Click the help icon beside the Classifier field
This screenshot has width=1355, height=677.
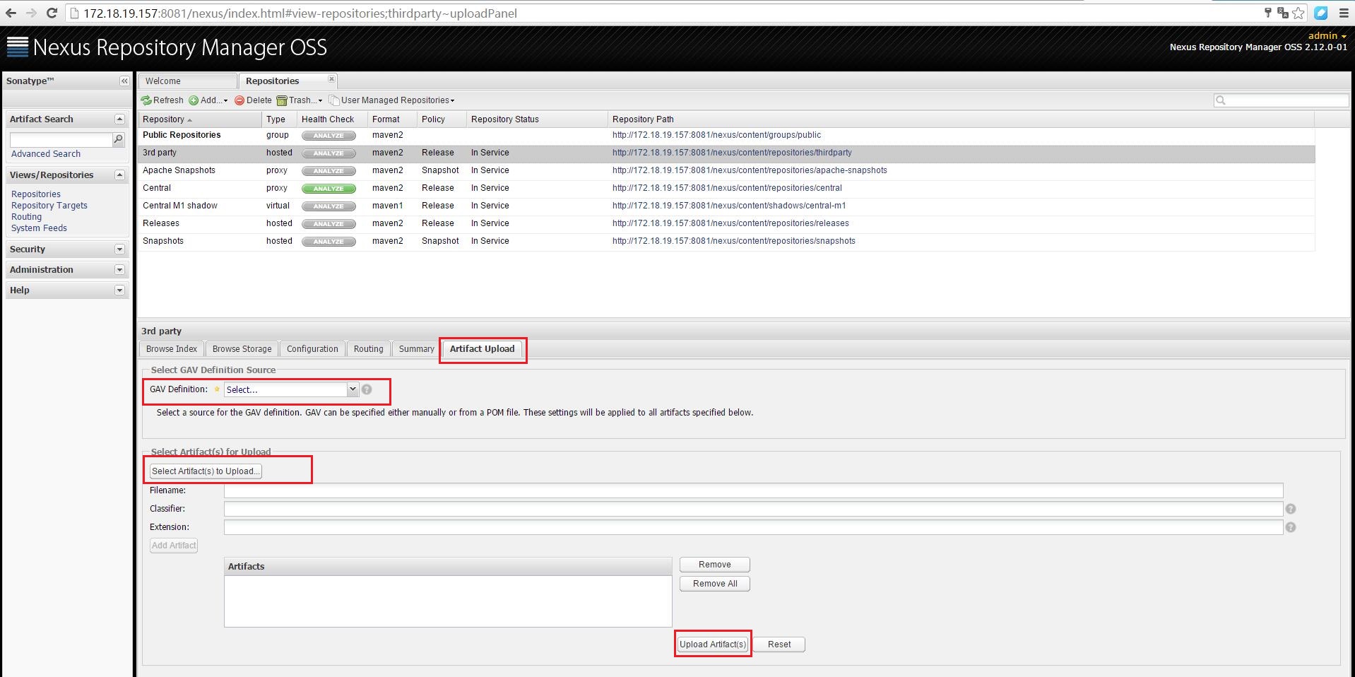pyautogui.click(x=1291, y=509)
